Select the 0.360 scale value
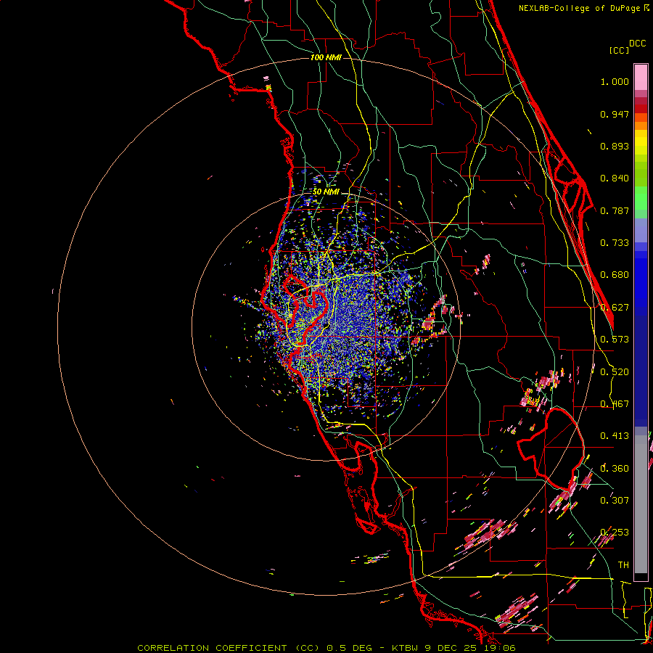 tap(615, 469)
